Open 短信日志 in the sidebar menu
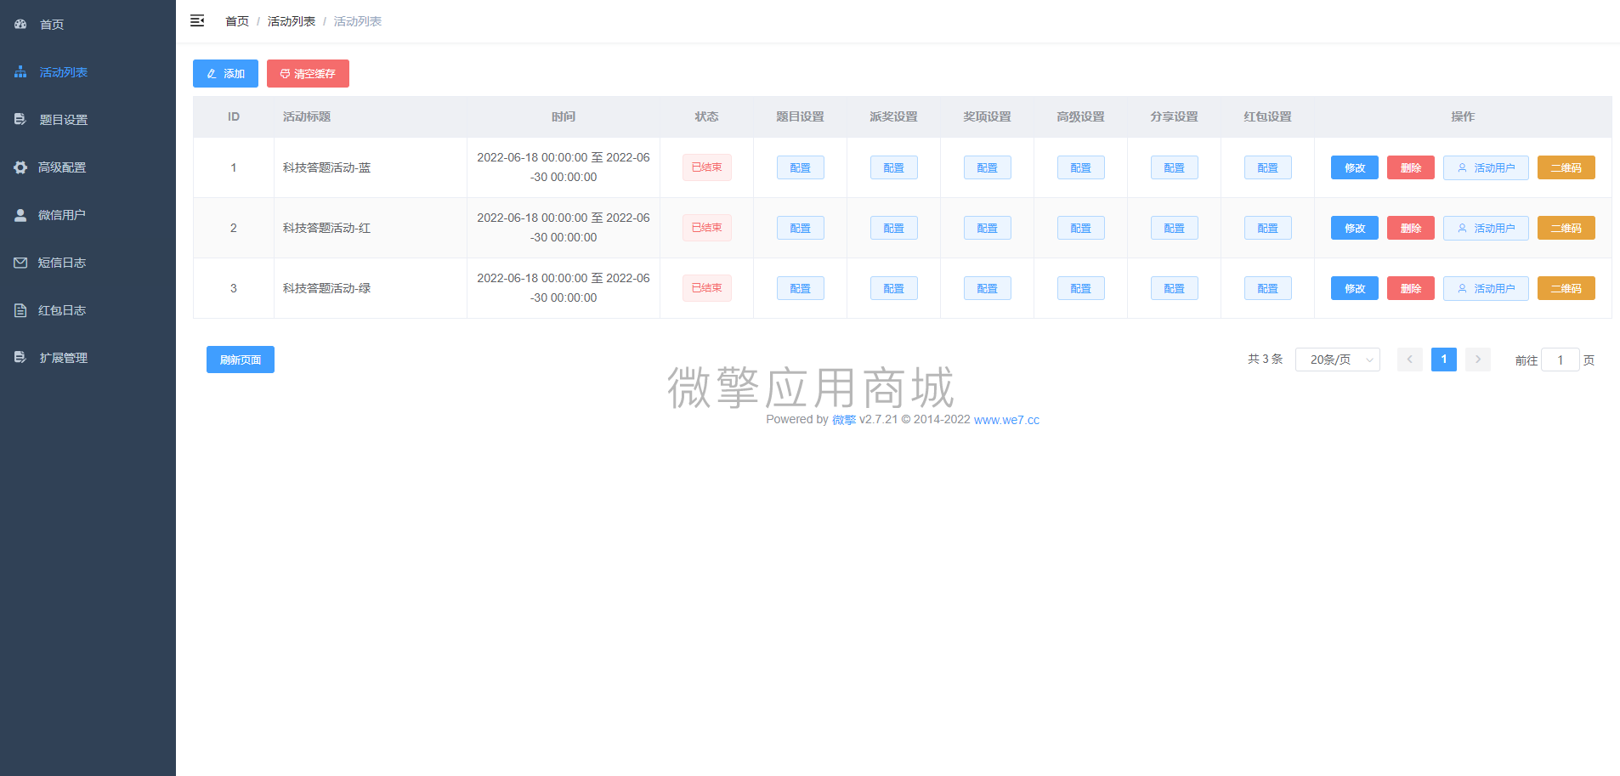 click(x=88, y=263)
